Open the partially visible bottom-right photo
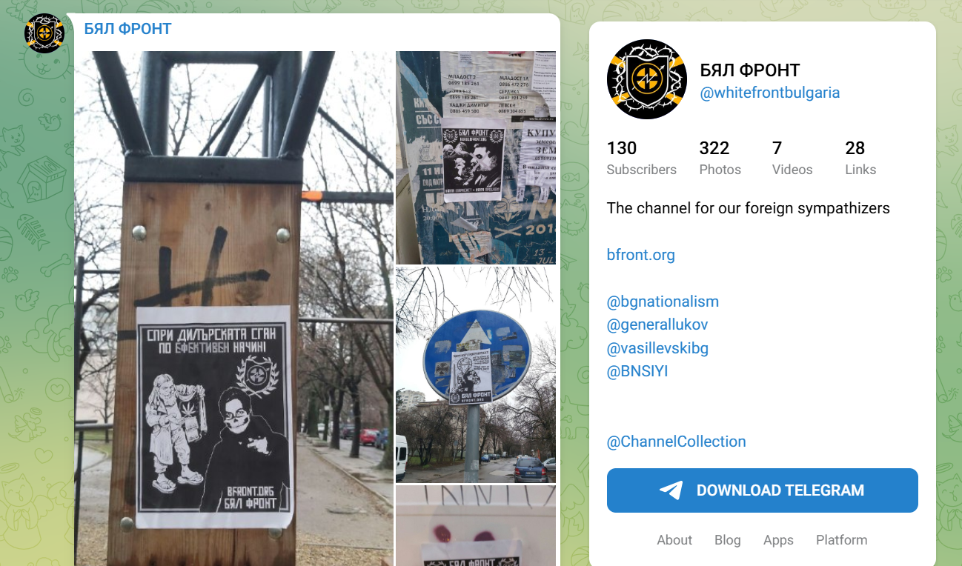Image resolution: width=962 pixels, height=566 pixels. tap(476, 526)
